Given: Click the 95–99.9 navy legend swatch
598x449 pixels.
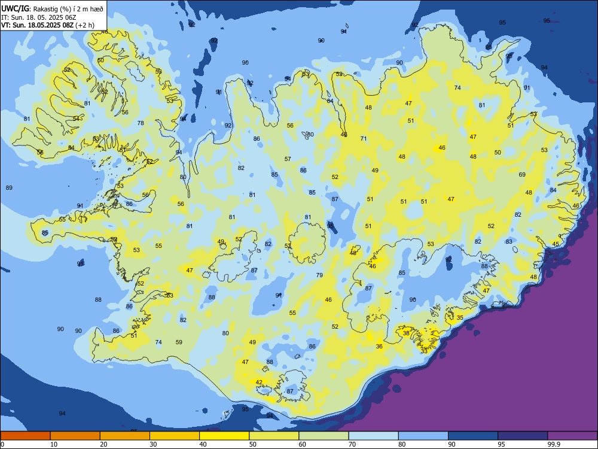Looking at the screenshot, I should coord(523,436).
